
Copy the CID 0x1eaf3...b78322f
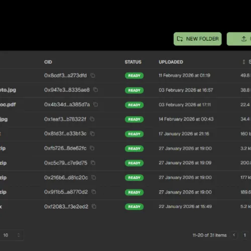(92, 119)
